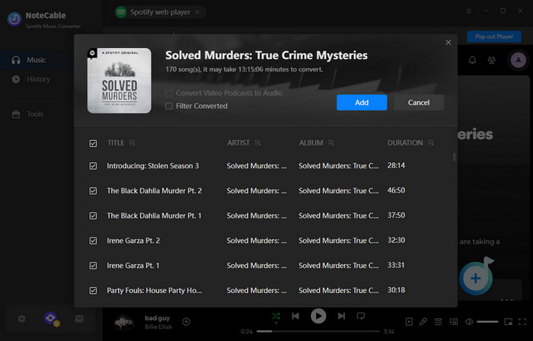The height and width of the screenshot is (341, 533).
Task: Click the track list scrollbar
Action: click(454, 157)
